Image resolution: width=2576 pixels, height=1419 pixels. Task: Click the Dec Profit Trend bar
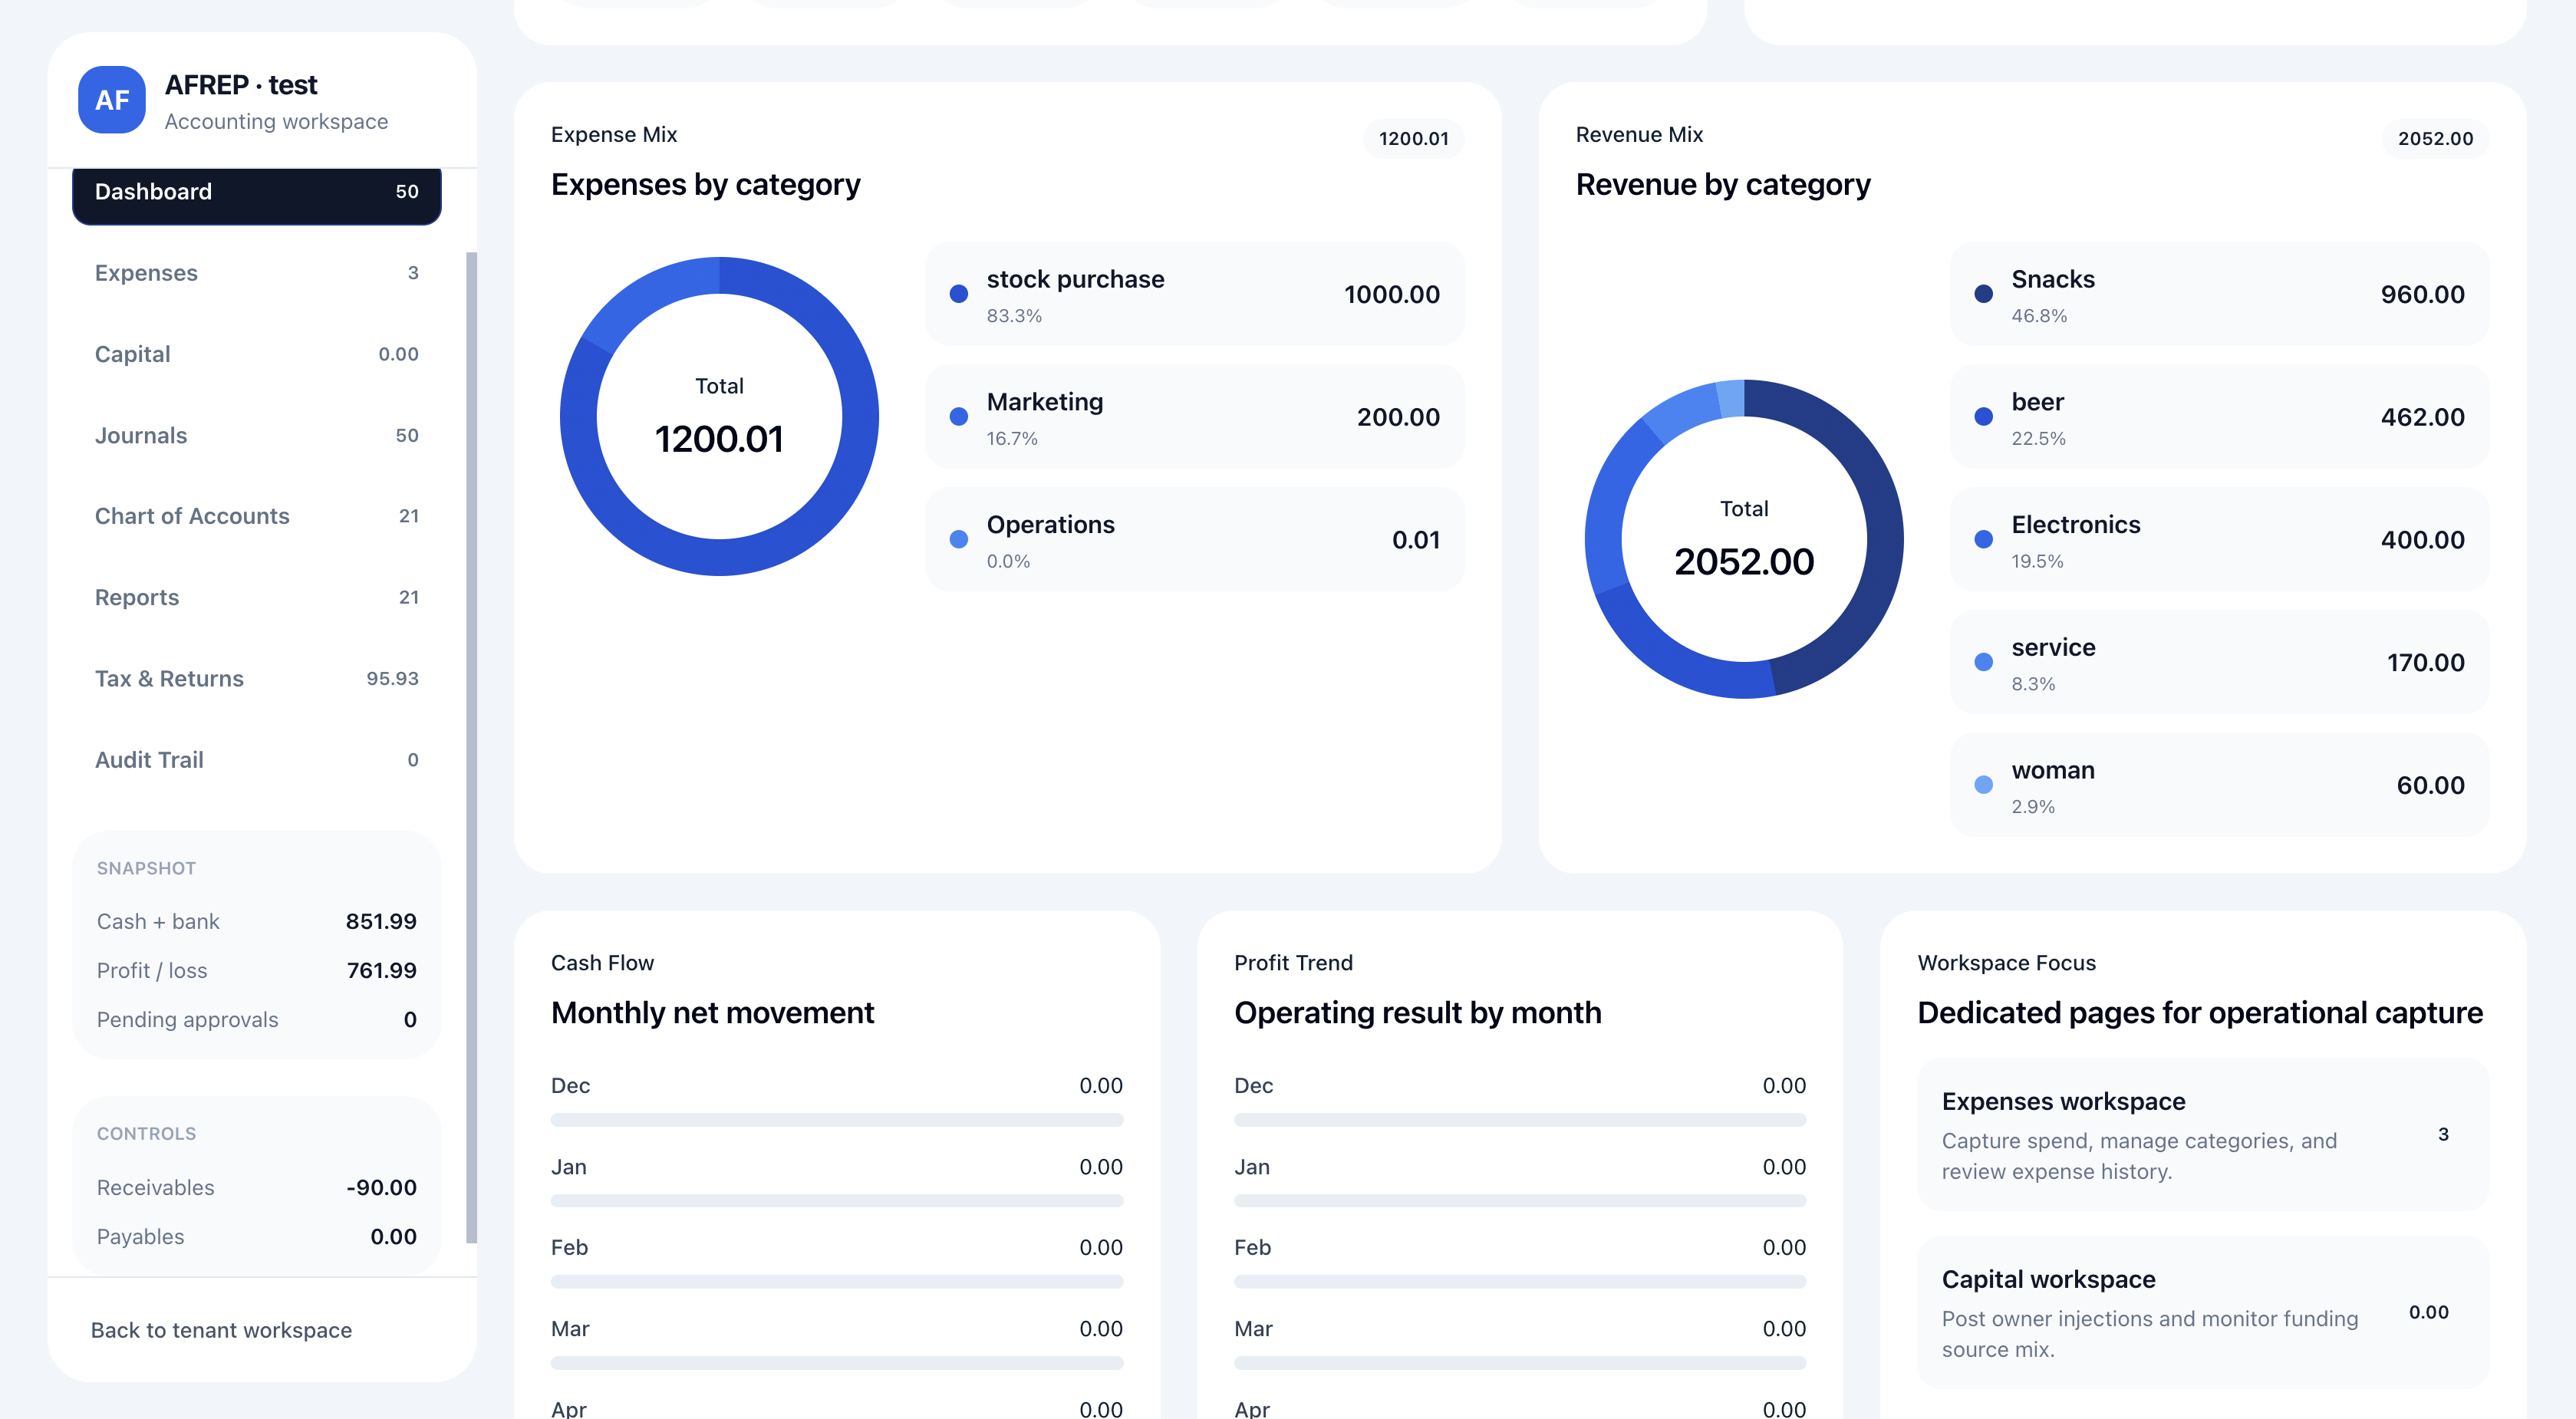point(1520,1120)
